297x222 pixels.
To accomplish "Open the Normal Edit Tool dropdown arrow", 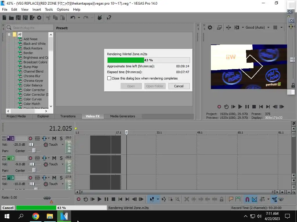I will (x=157, y=199).
